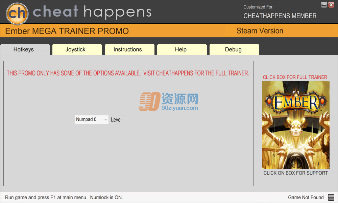
Task: Click the 'Steam Version' label
Action: point(260,31)
